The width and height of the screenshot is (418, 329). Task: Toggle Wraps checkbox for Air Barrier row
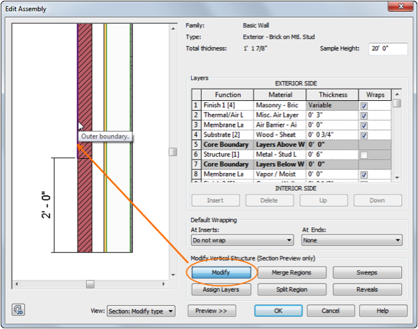(364, 125)
